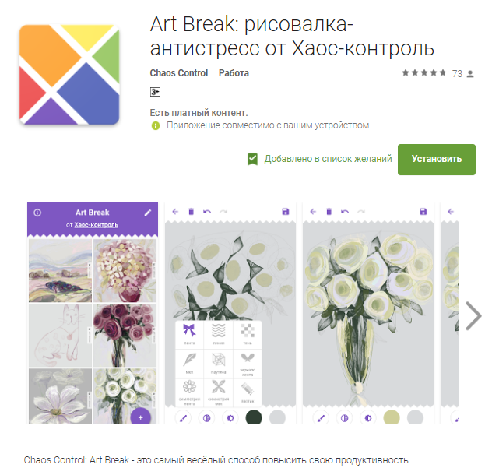This screenshot has width=492, height=468.
Task: Select the purple ribbon bow brush icon
Action: (189, 330)
